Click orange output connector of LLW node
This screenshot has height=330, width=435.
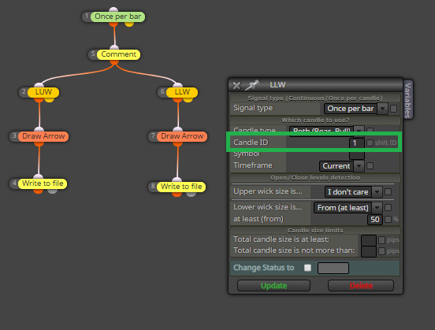[177, 99]
